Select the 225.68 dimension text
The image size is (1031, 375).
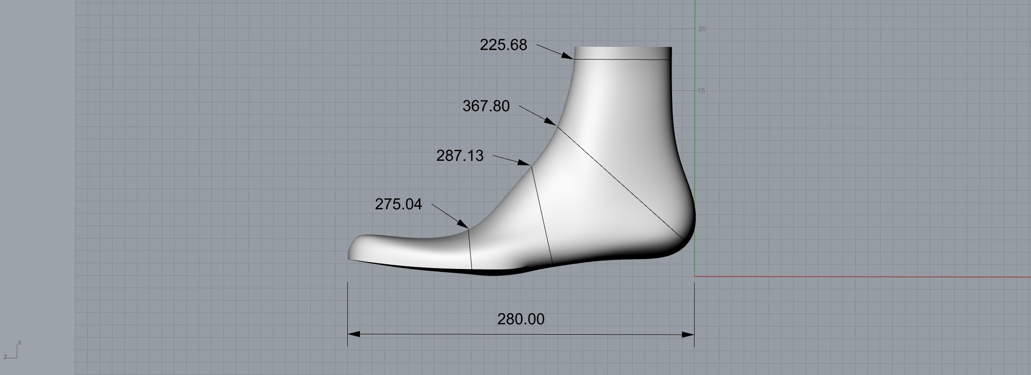[x=503, y=45]
